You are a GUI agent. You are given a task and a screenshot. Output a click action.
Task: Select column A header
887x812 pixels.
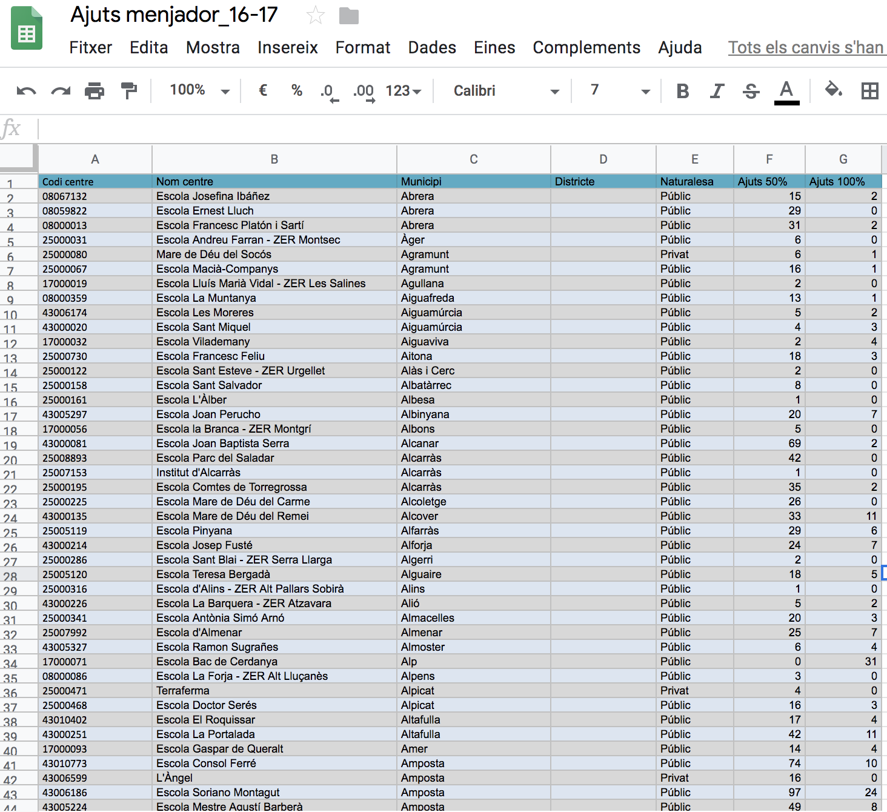coord(95,159)
